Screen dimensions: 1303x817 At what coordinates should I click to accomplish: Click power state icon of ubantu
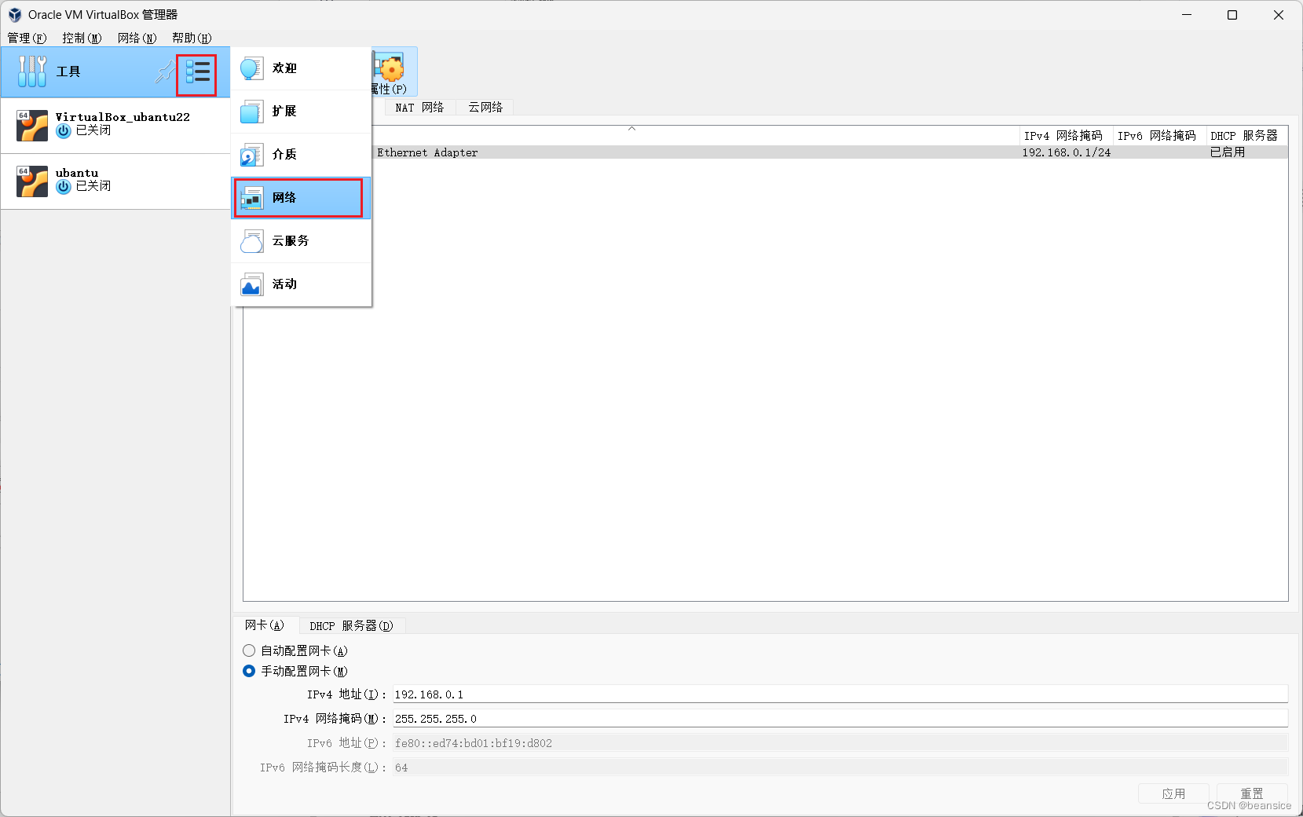click(64, 187)
